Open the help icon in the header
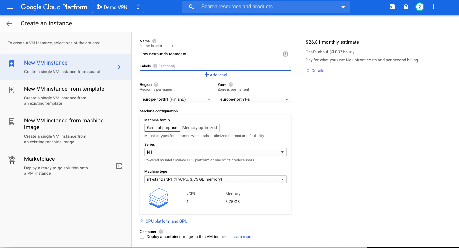The image size is (459, 248). (406, 7)
